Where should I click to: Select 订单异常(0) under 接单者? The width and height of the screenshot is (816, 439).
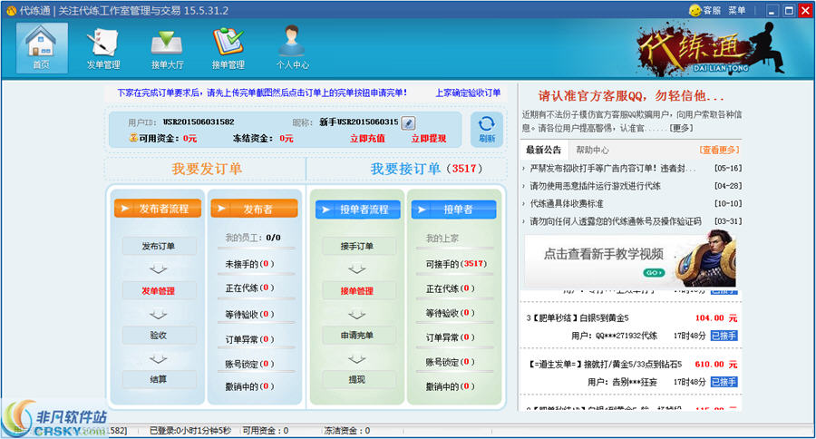(451, 337)
